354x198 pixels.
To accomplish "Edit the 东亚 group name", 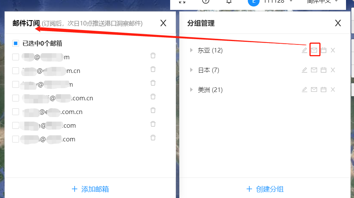I will 305,50.
